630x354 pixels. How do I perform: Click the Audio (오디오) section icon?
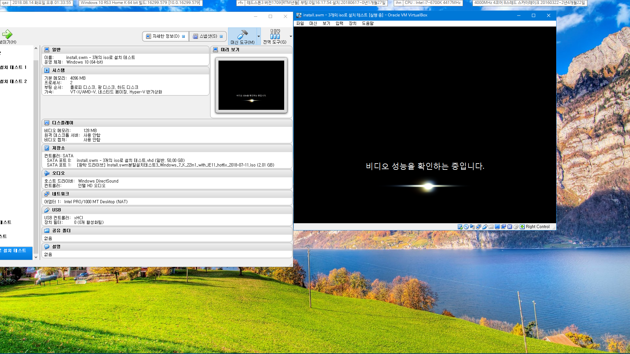point(47,173)
